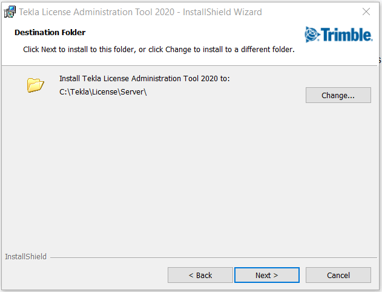Click the Destination Folder heading
Viewport: 382px width, 292px height.
(50, 33)
